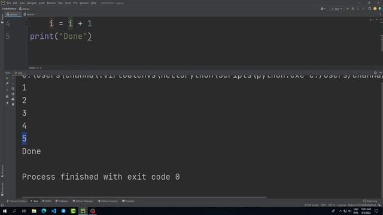Run app using the toolbar green play button
The height and width of the screenshot is (215, 383).
(x=348, y=8)
